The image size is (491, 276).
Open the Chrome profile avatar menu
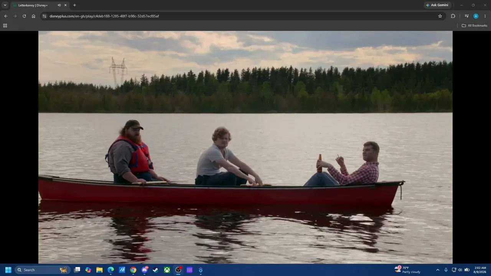pos(476,16)
